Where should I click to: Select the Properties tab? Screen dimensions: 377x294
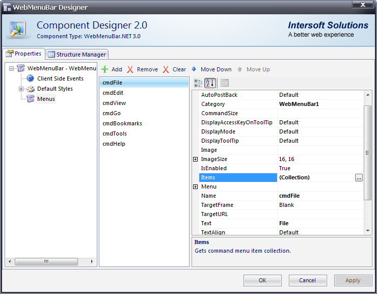click(23, 54)
